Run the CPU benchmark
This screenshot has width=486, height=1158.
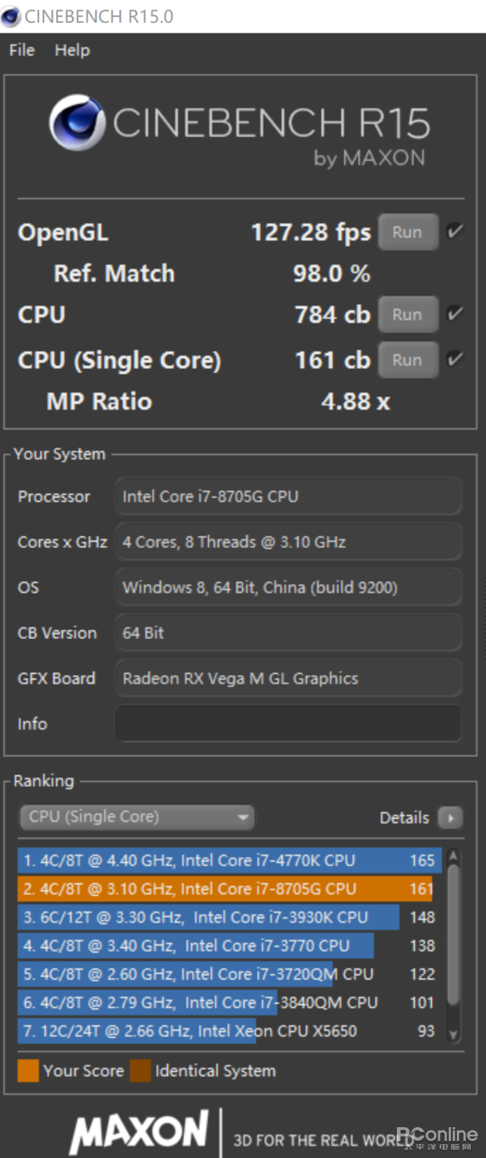coord(407,315)
